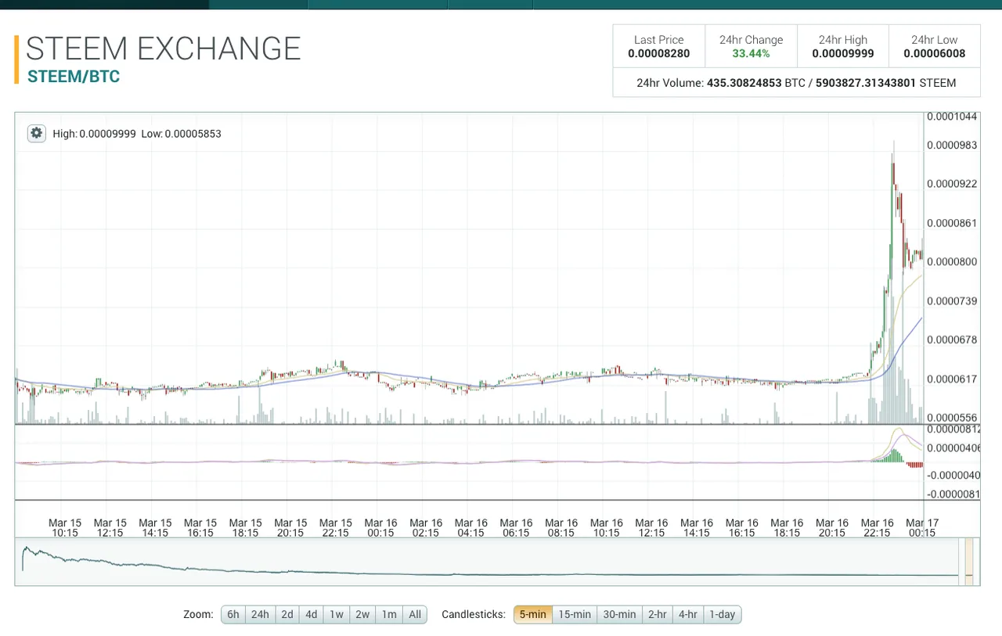Set zoom to 1w
The width and height of the screenshot is (1002, 636).
click(337, 614)
